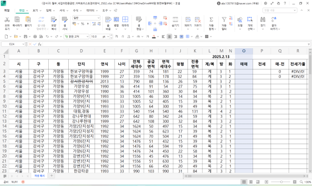Viewport: 312px width, 186px height.
Task: Open the 파일 (File) menu
Action: coord(7,10)
